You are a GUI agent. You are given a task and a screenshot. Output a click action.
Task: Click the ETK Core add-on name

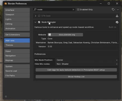point(46,16)
